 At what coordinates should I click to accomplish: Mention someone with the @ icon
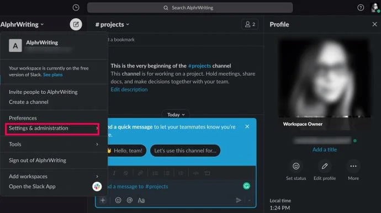click(x=130, y=200)
